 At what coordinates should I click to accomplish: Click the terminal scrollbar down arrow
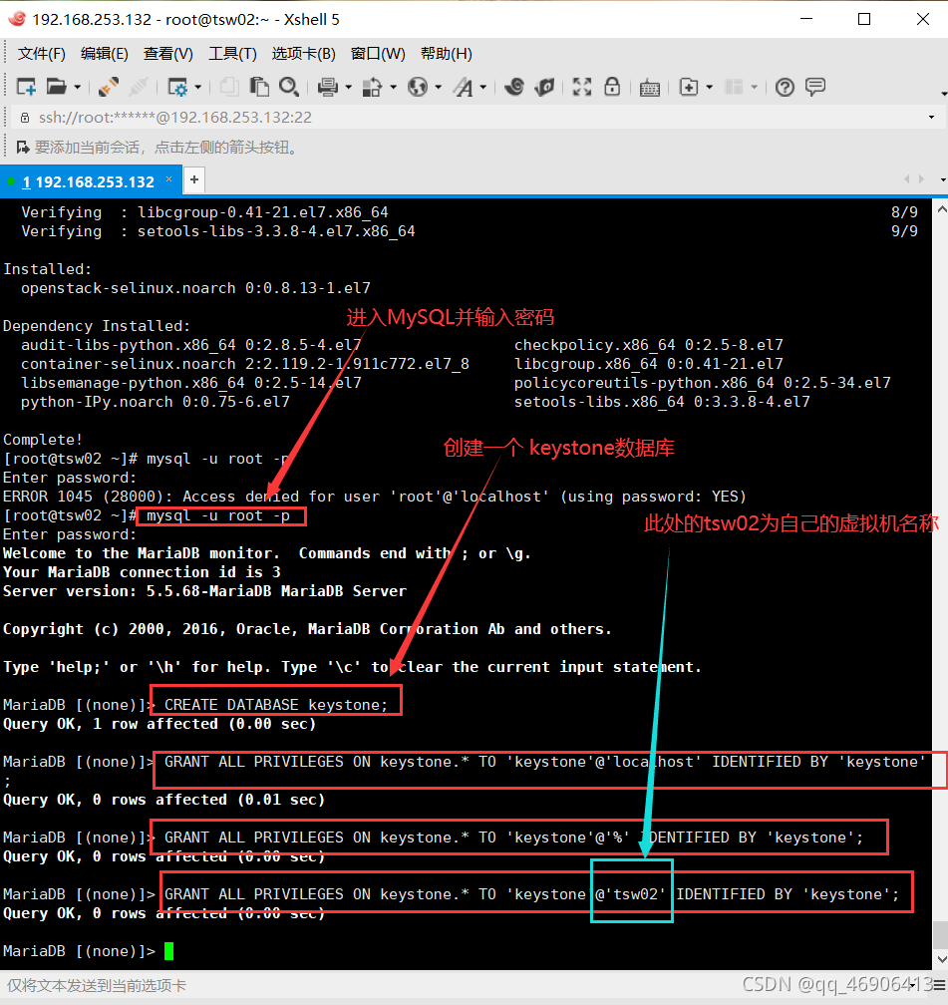[x=941, y=959]
